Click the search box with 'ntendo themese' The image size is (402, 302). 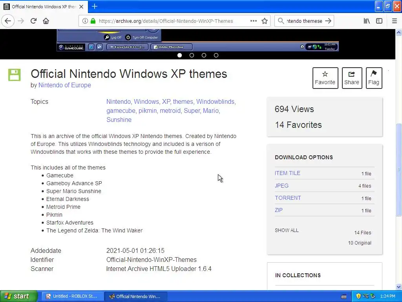pos(304,21)
